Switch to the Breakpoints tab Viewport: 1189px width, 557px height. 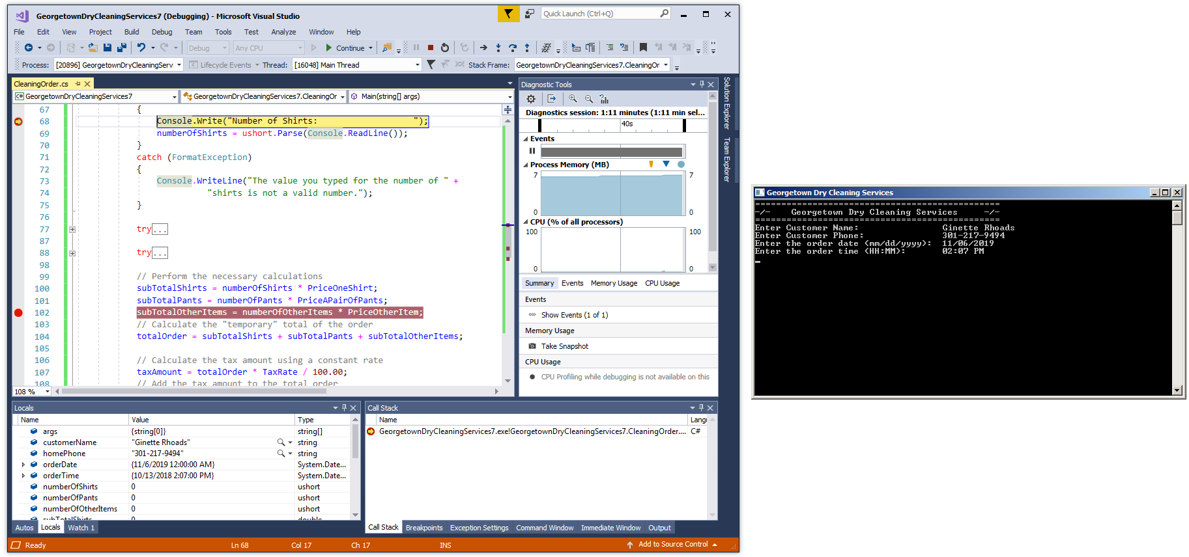click(x=424, y=528)
